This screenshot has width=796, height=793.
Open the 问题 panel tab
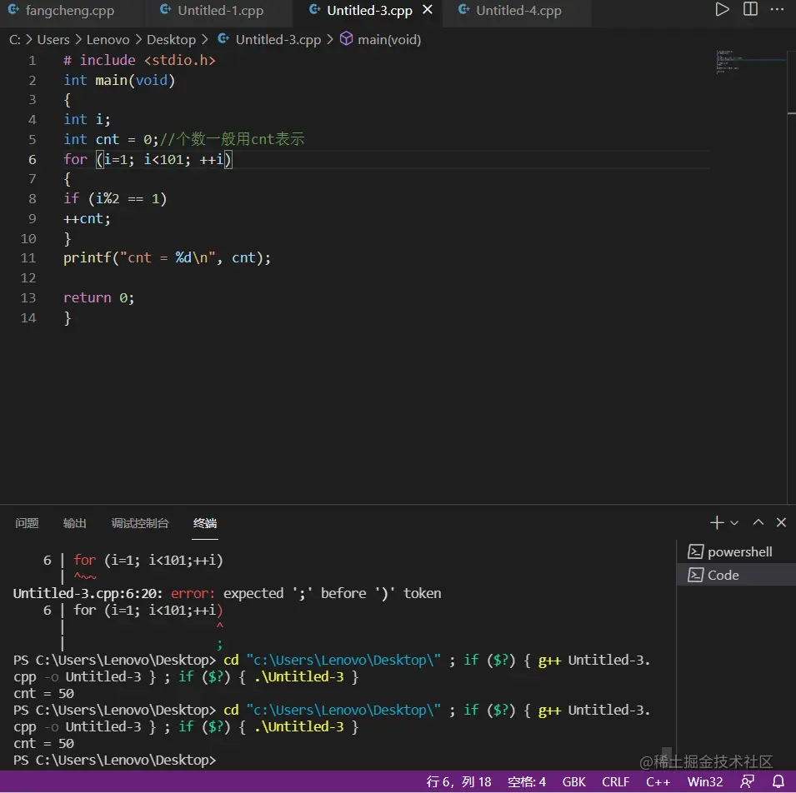pyautogui.click(x=27, y=523)
